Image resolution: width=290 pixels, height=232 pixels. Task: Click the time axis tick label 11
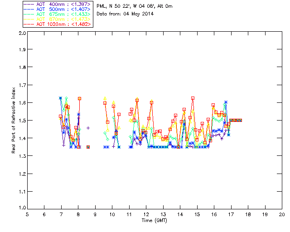129,214
